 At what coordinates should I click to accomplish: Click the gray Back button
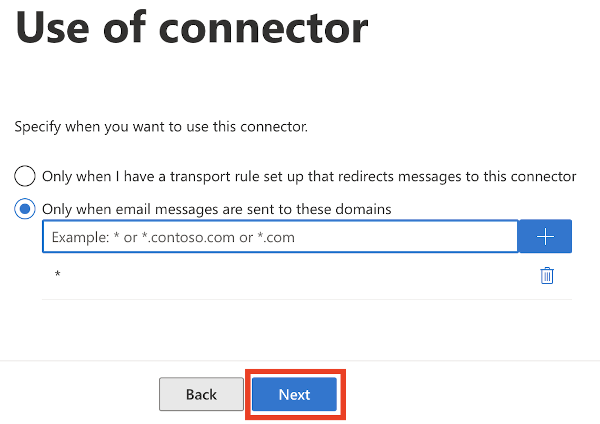[x=201, y=394]
